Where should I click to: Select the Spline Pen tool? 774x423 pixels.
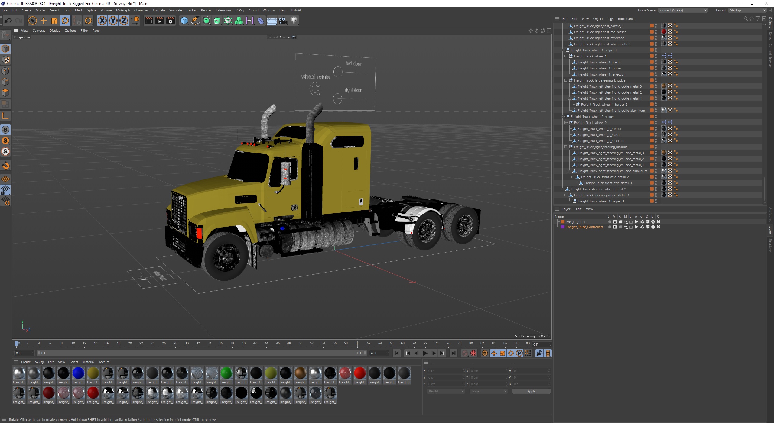point(195,21)
